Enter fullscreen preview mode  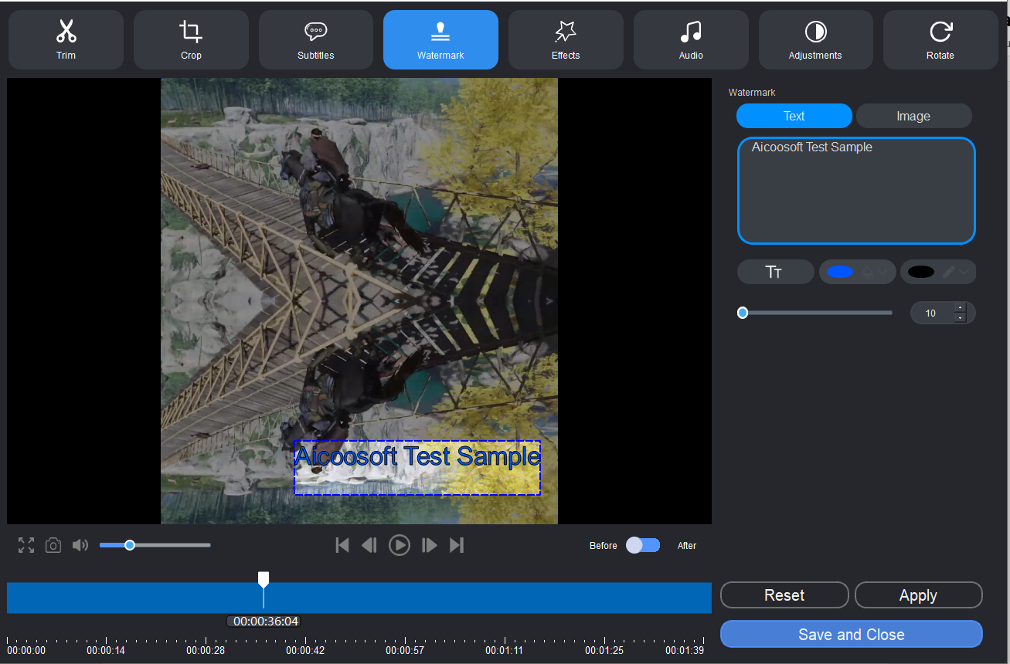(x=26, y=545)
